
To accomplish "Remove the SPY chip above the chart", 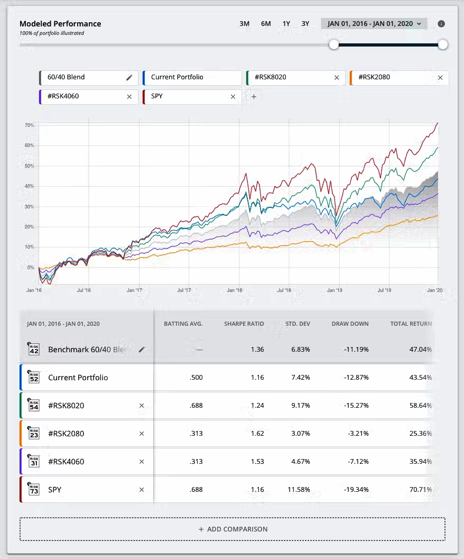I will point(233,97).
